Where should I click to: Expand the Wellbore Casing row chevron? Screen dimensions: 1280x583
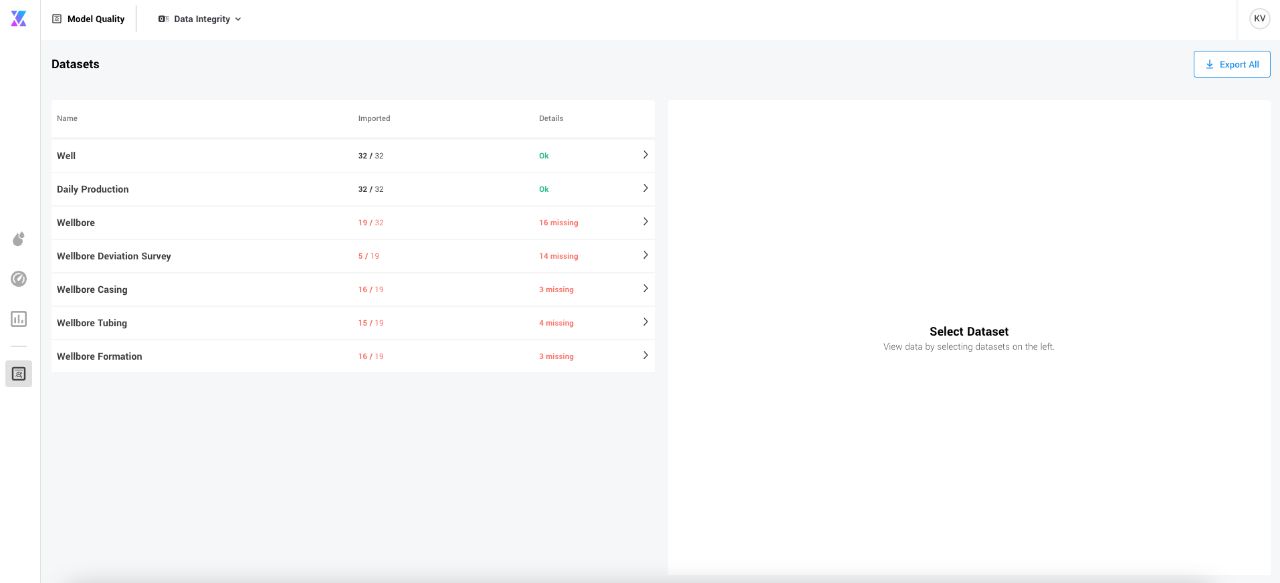(645, 288)
